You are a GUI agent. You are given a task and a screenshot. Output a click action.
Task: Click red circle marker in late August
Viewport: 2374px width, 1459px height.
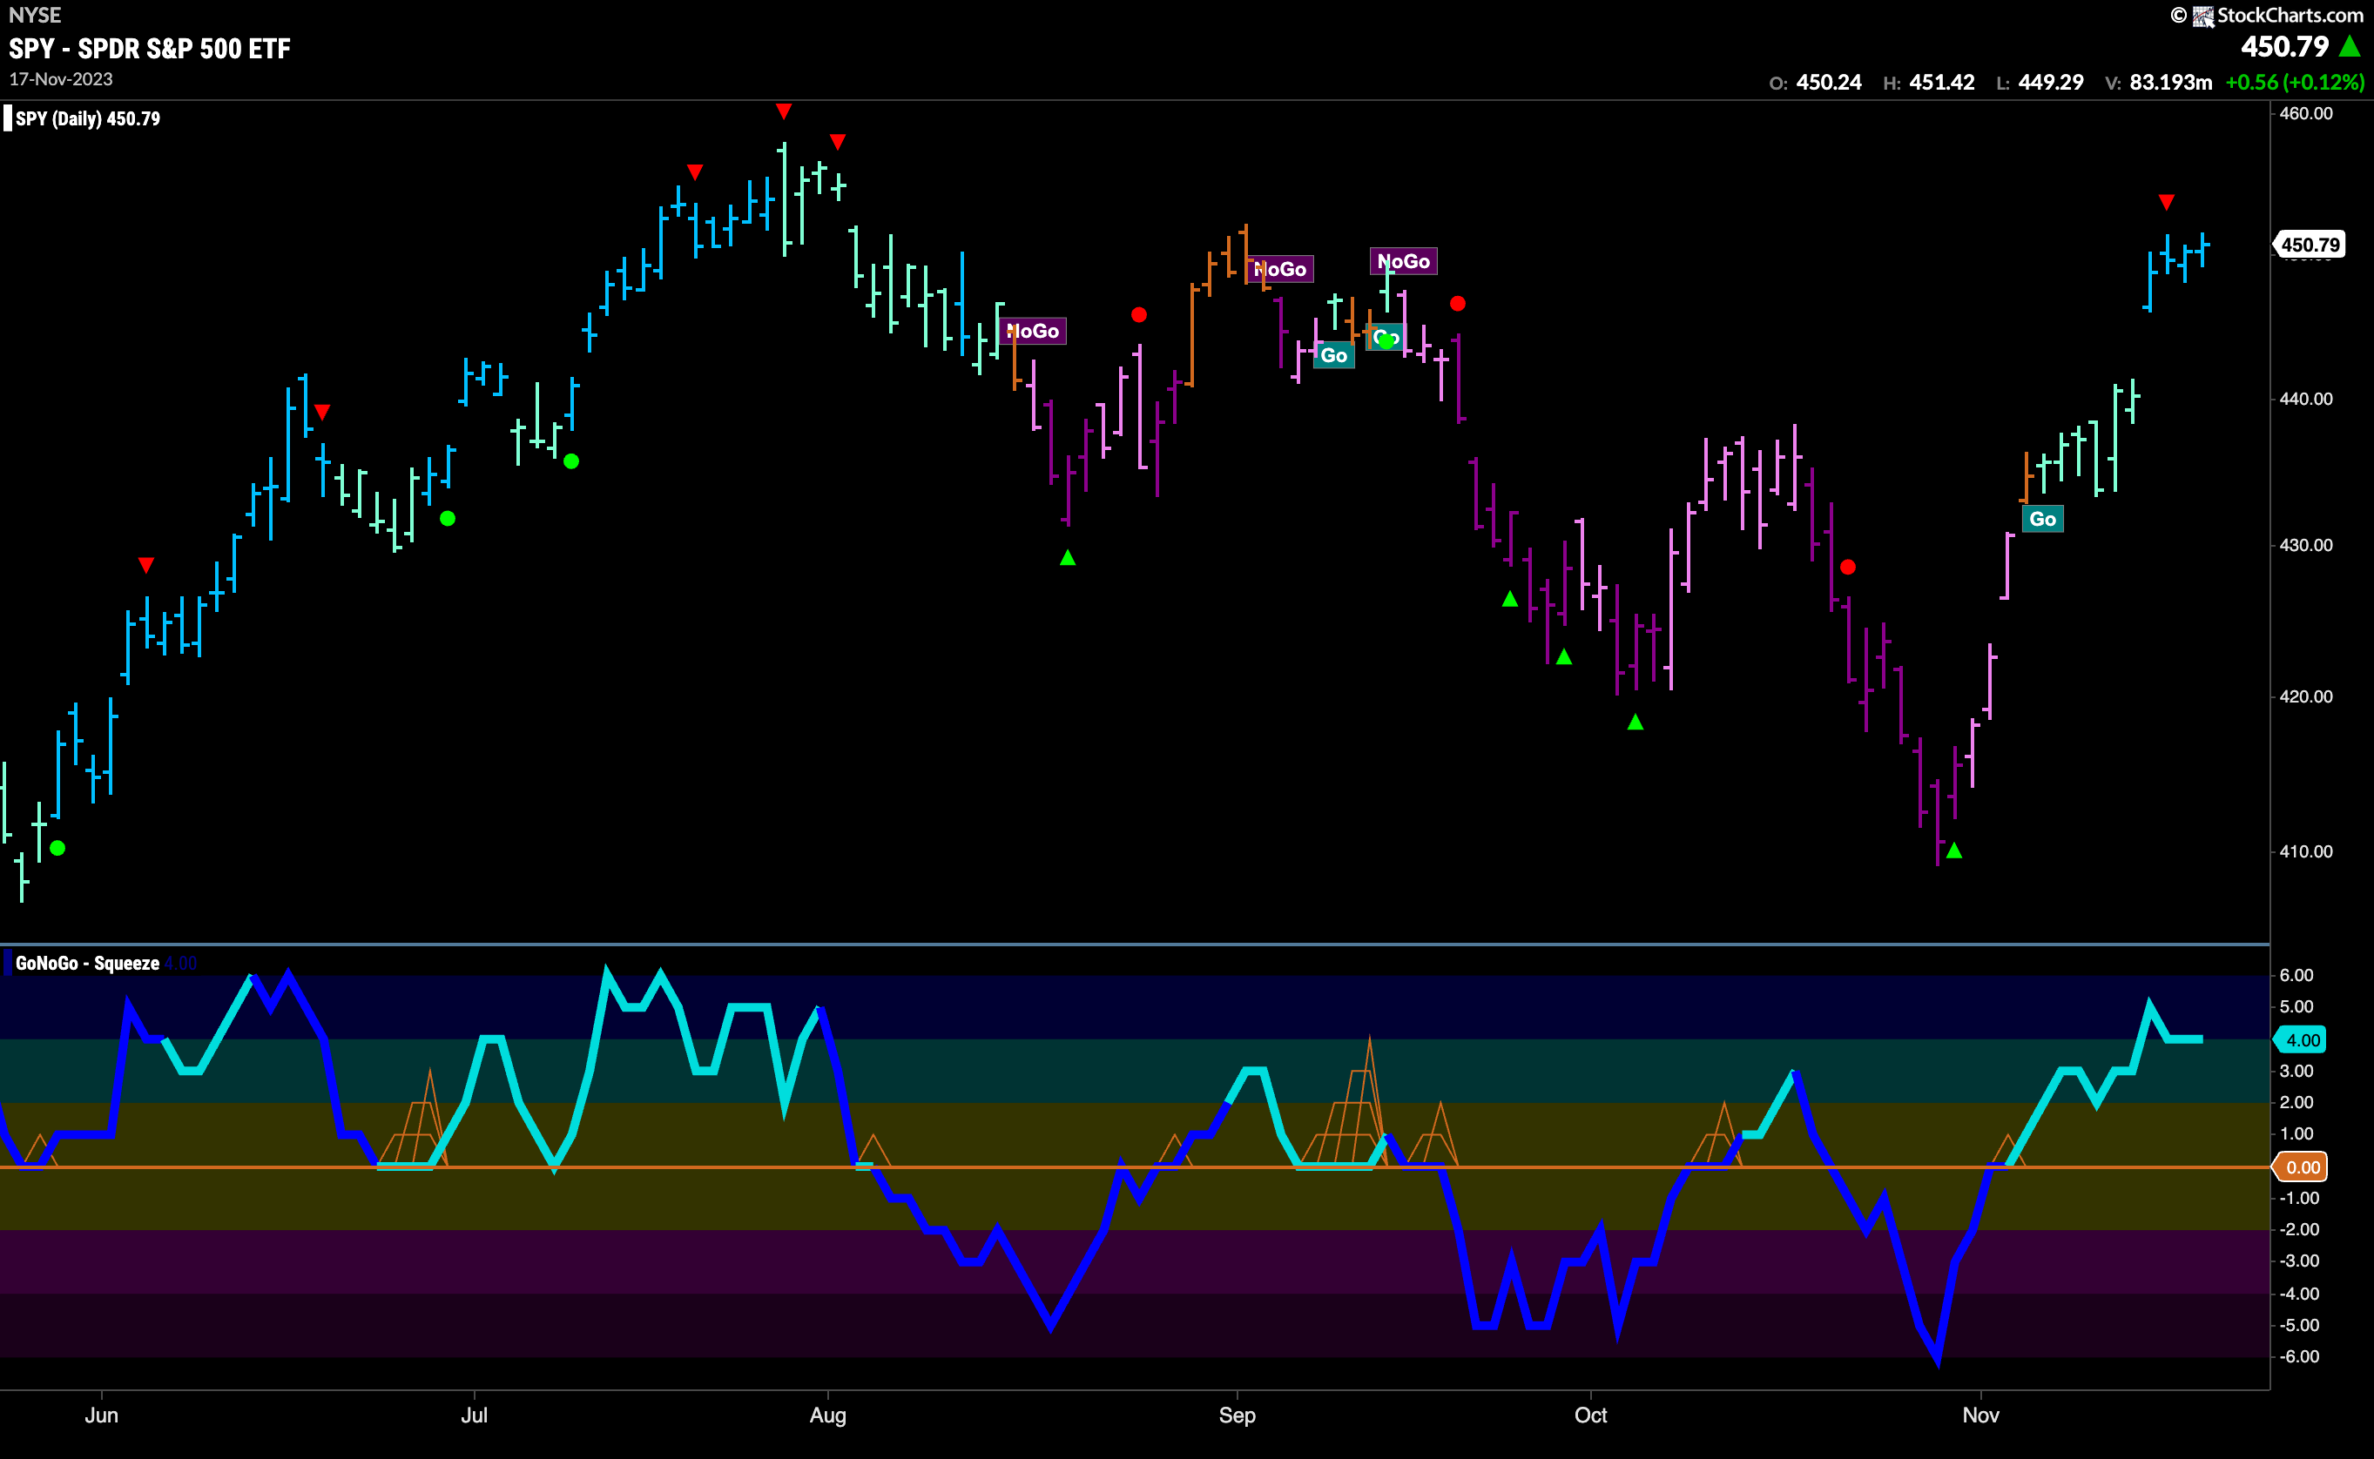1139,314
